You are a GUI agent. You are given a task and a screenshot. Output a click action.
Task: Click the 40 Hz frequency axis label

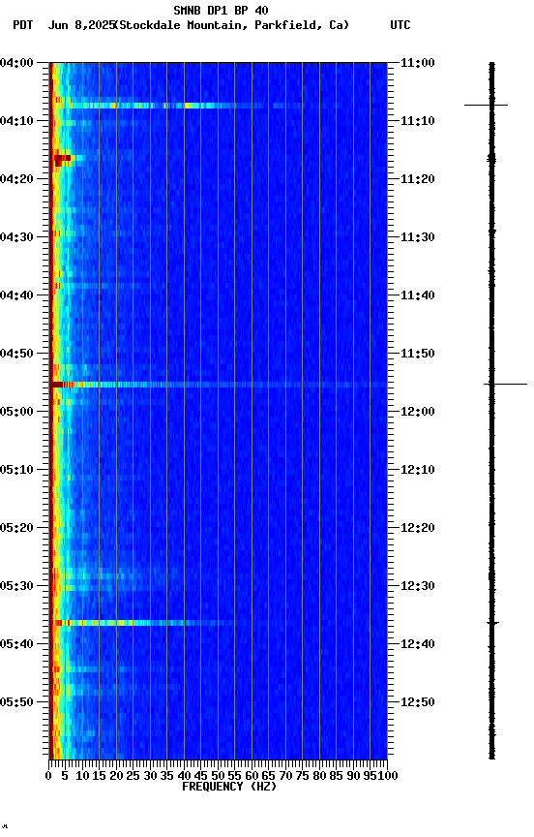click(184, 776)
